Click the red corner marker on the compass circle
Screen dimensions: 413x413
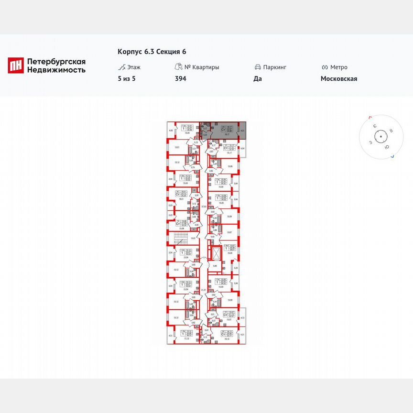pyautogui.click(x=370, y=118)
